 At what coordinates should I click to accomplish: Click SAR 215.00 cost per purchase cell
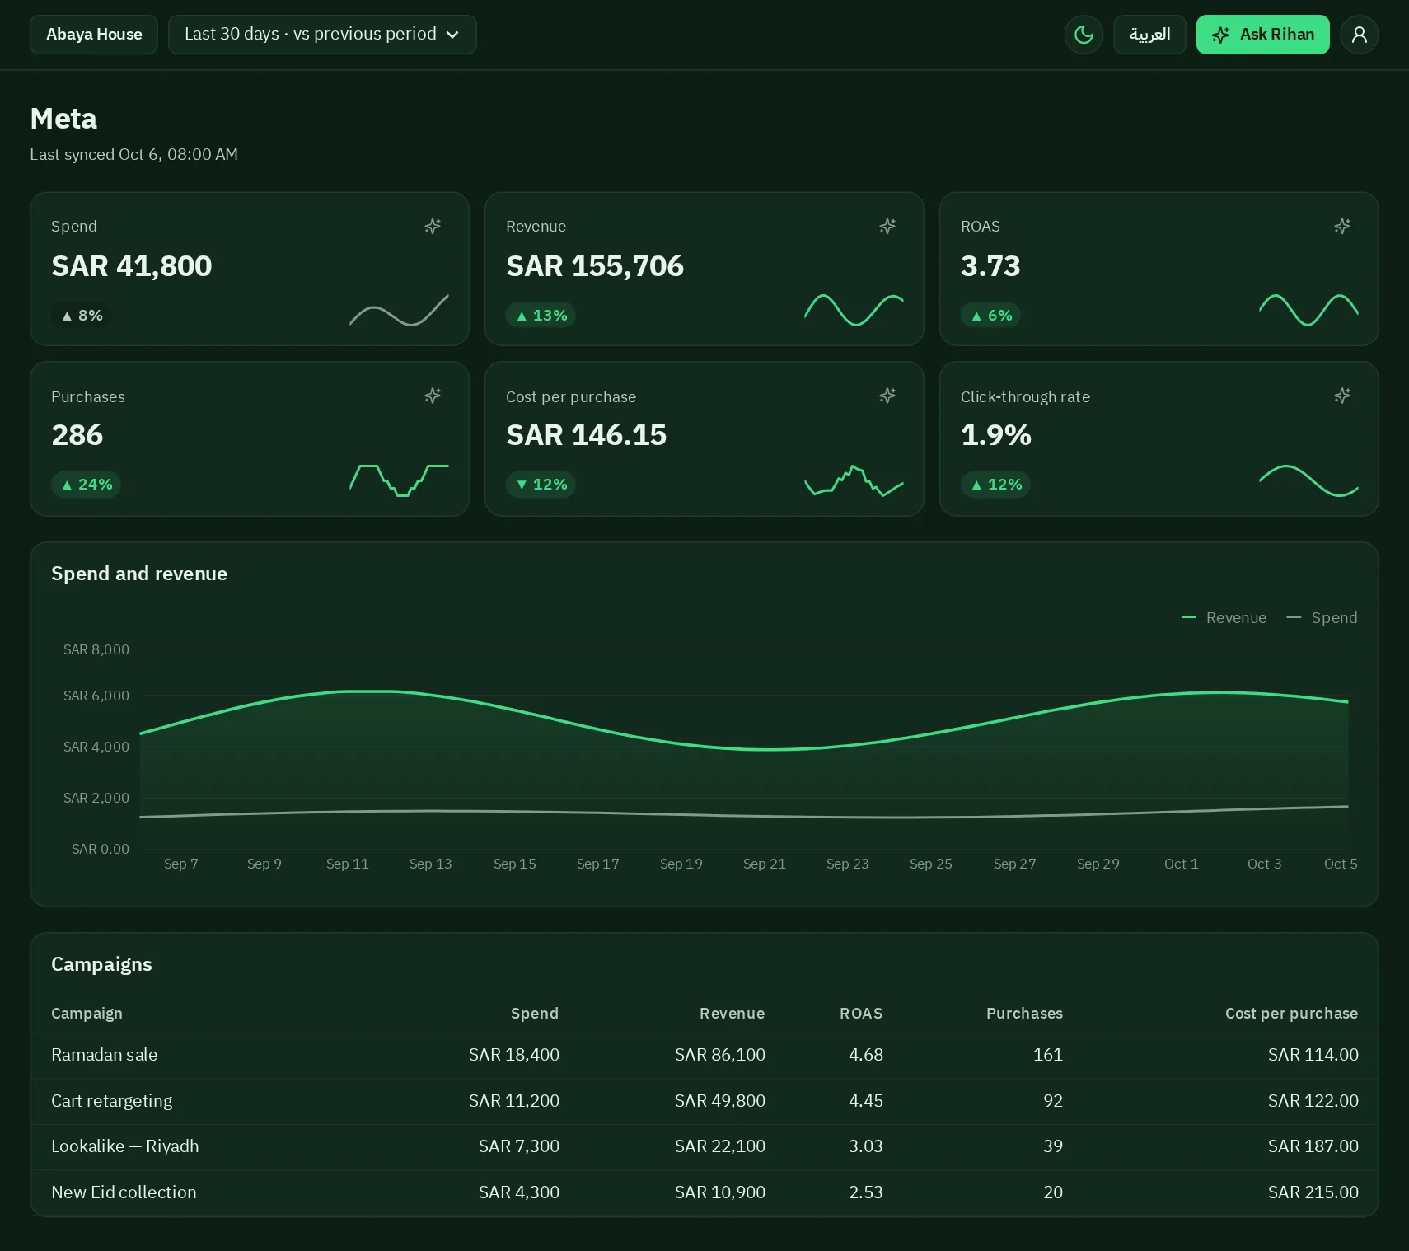[x=1313, y=1192]
